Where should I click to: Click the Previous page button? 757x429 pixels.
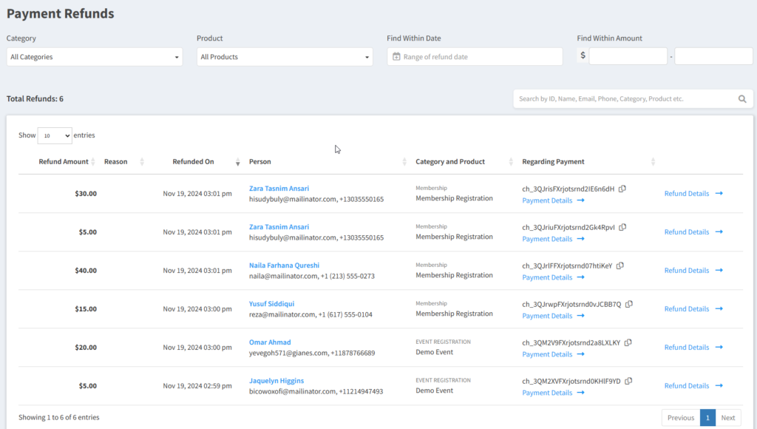click(680, 418)
